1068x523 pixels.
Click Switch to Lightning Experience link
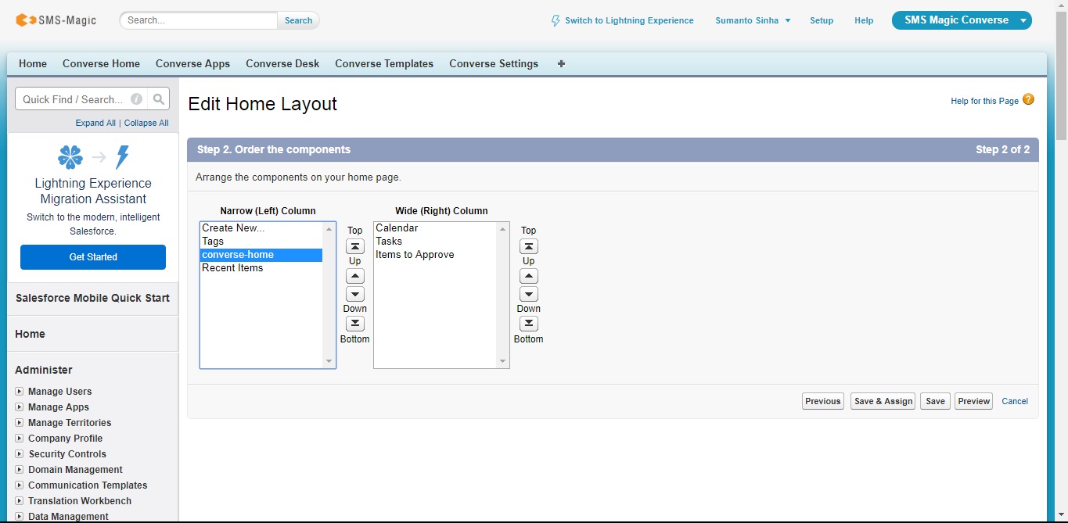[629, 20]
